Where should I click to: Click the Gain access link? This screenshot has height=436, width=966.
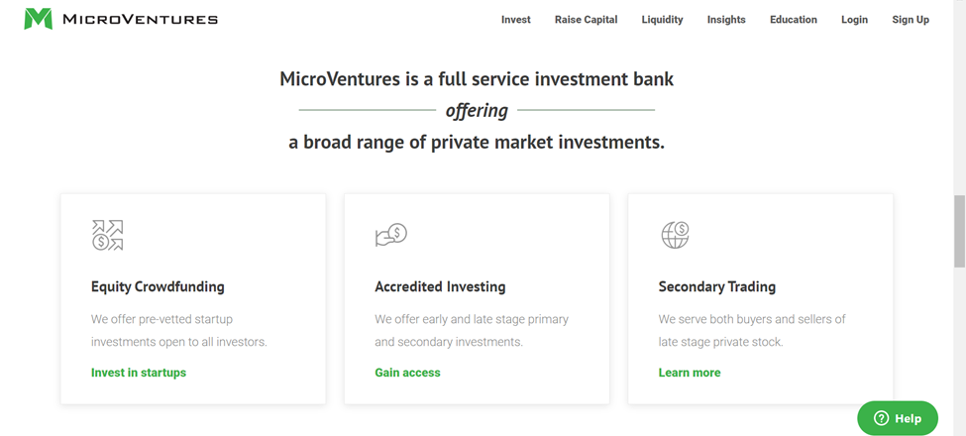tap(408, 373)
